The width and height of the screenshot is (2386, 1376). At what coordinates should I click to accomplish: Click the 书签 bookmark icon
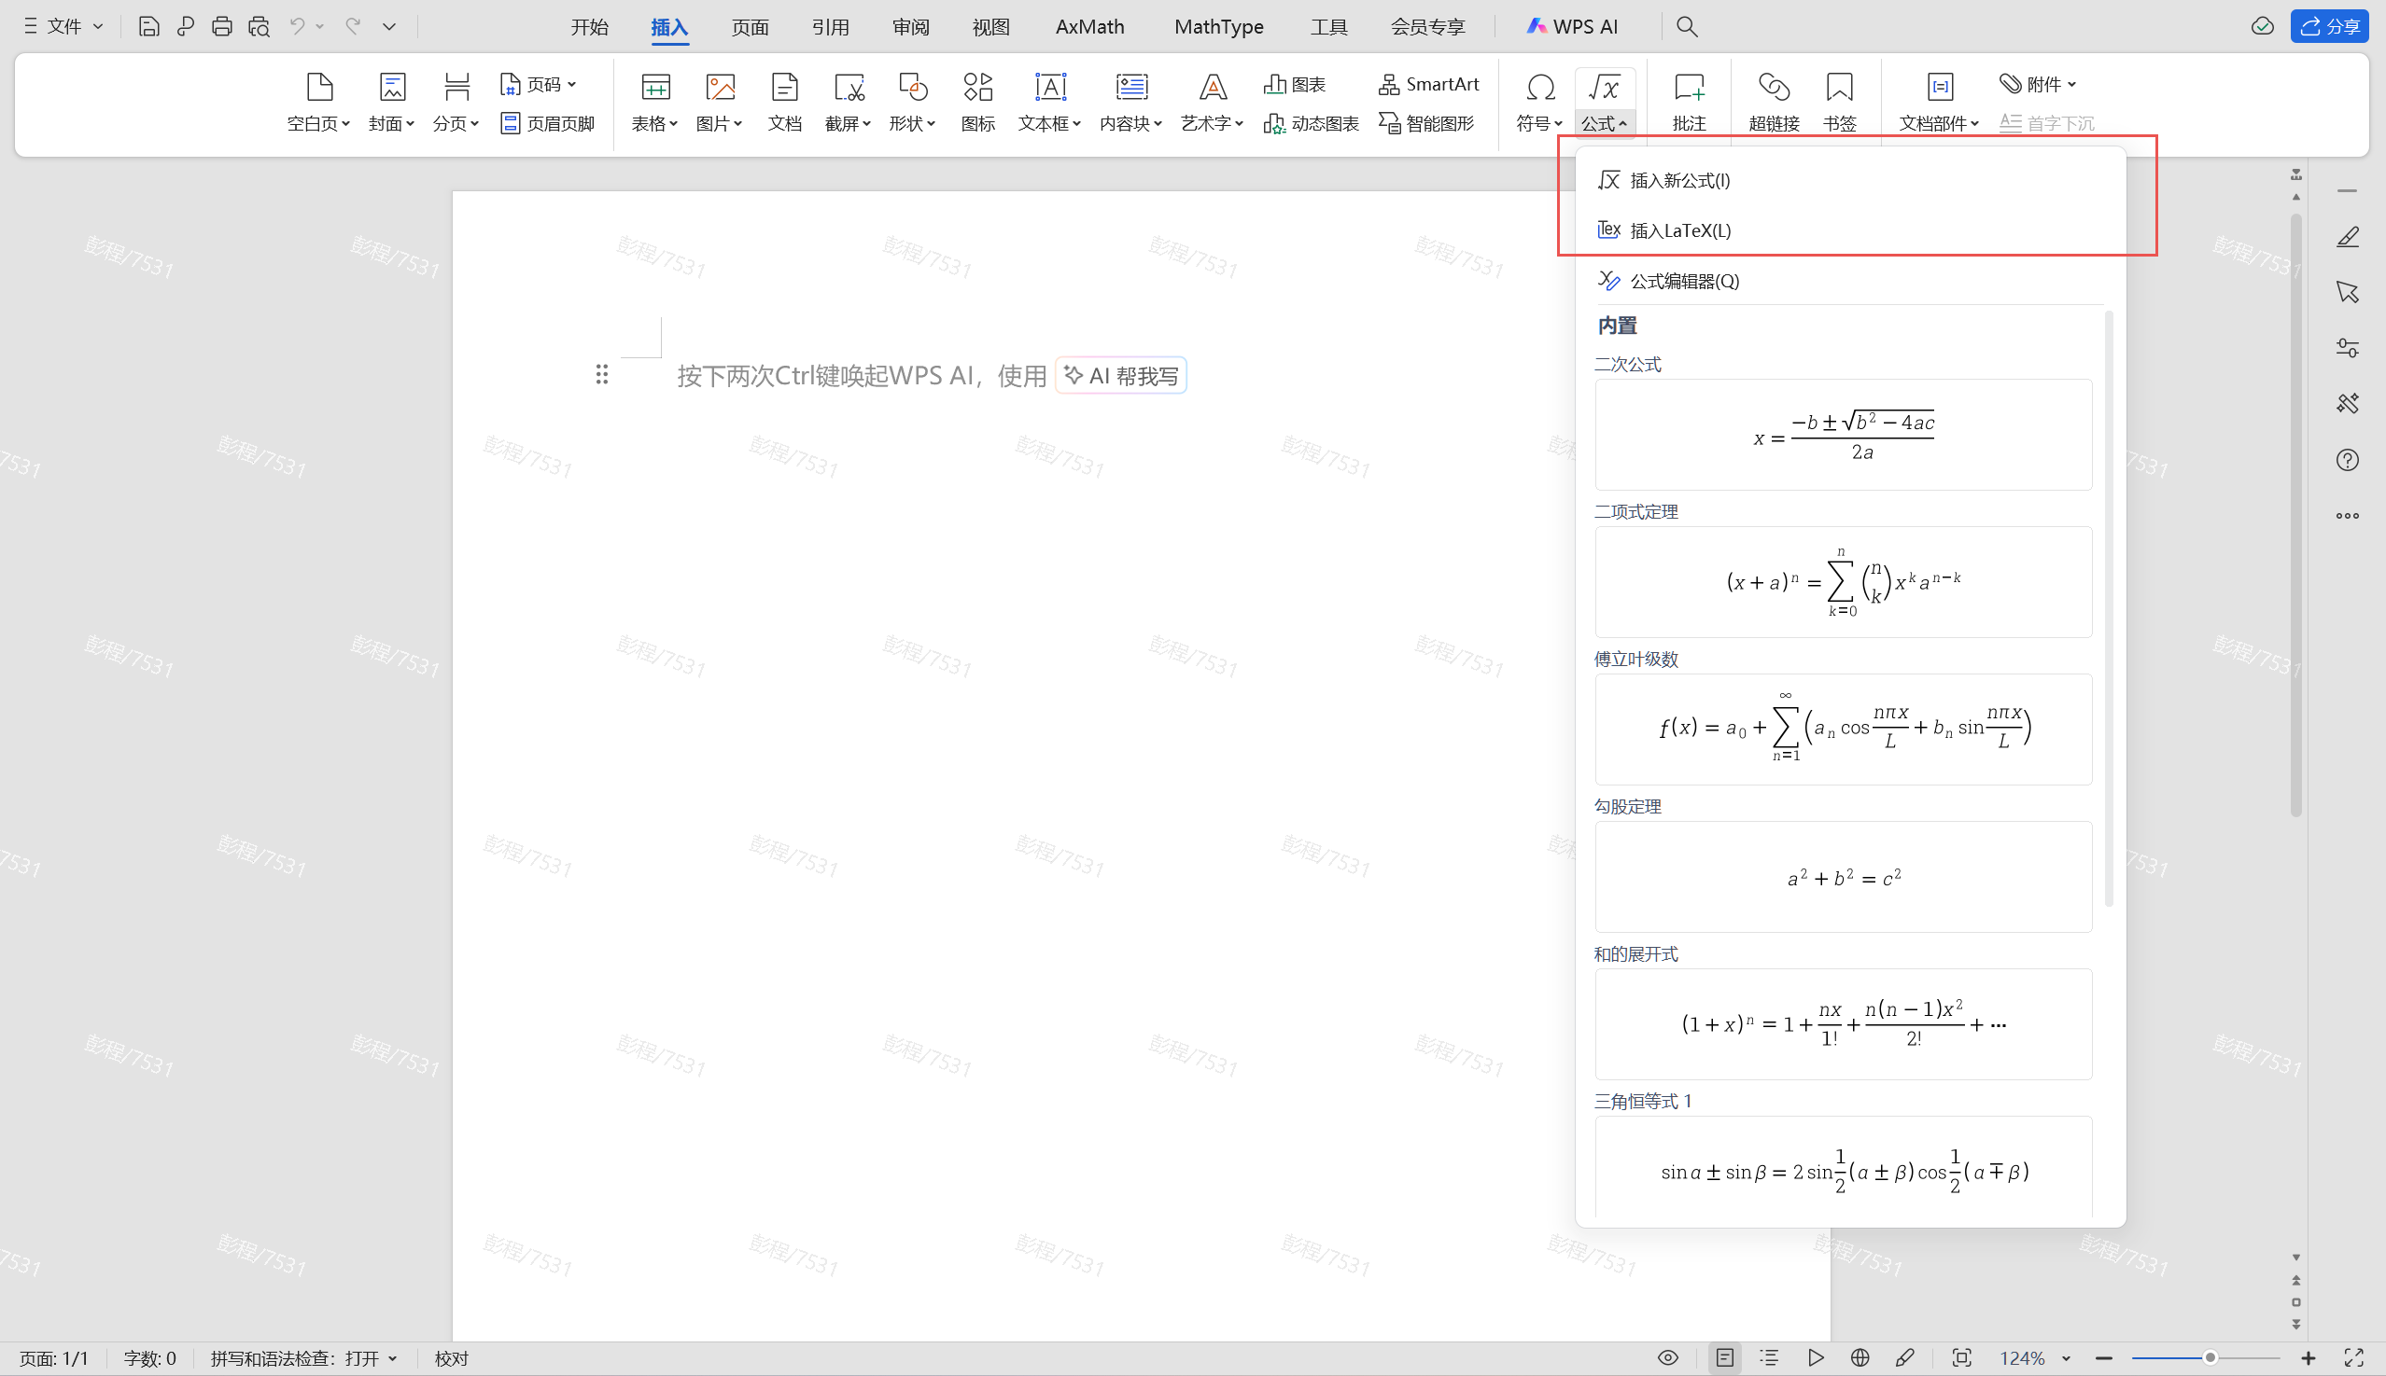(1838, 88)
